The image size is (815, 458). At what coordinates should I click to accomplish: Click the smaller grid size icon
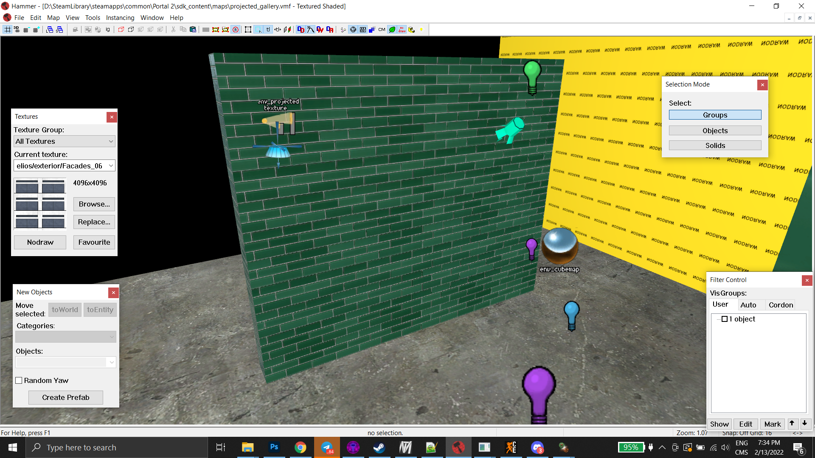(25, 29)
